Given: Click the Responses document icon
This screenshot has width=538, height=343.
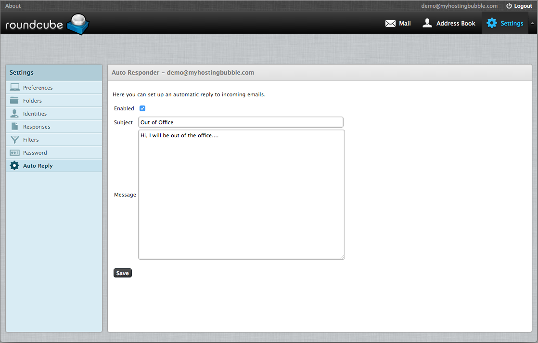Looking at the screenshot, I should tap(15, 127).
